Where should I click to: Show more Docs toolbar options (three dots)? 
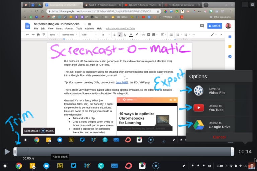point(194,35)
